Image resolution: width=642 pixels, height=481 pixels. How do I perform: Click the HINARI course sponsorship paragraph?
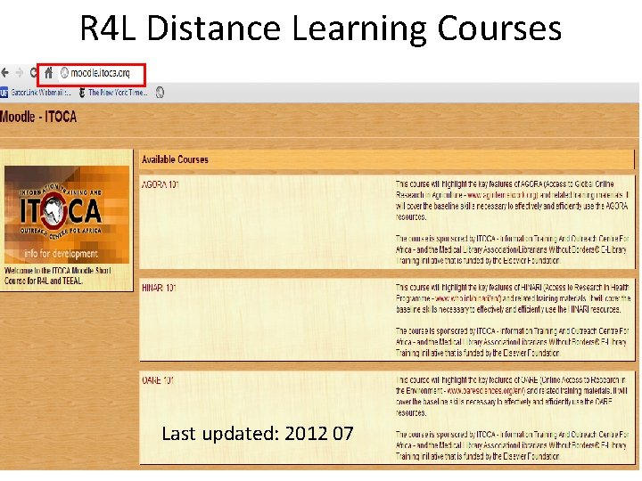pyautogui.click(x=512, y=342)
